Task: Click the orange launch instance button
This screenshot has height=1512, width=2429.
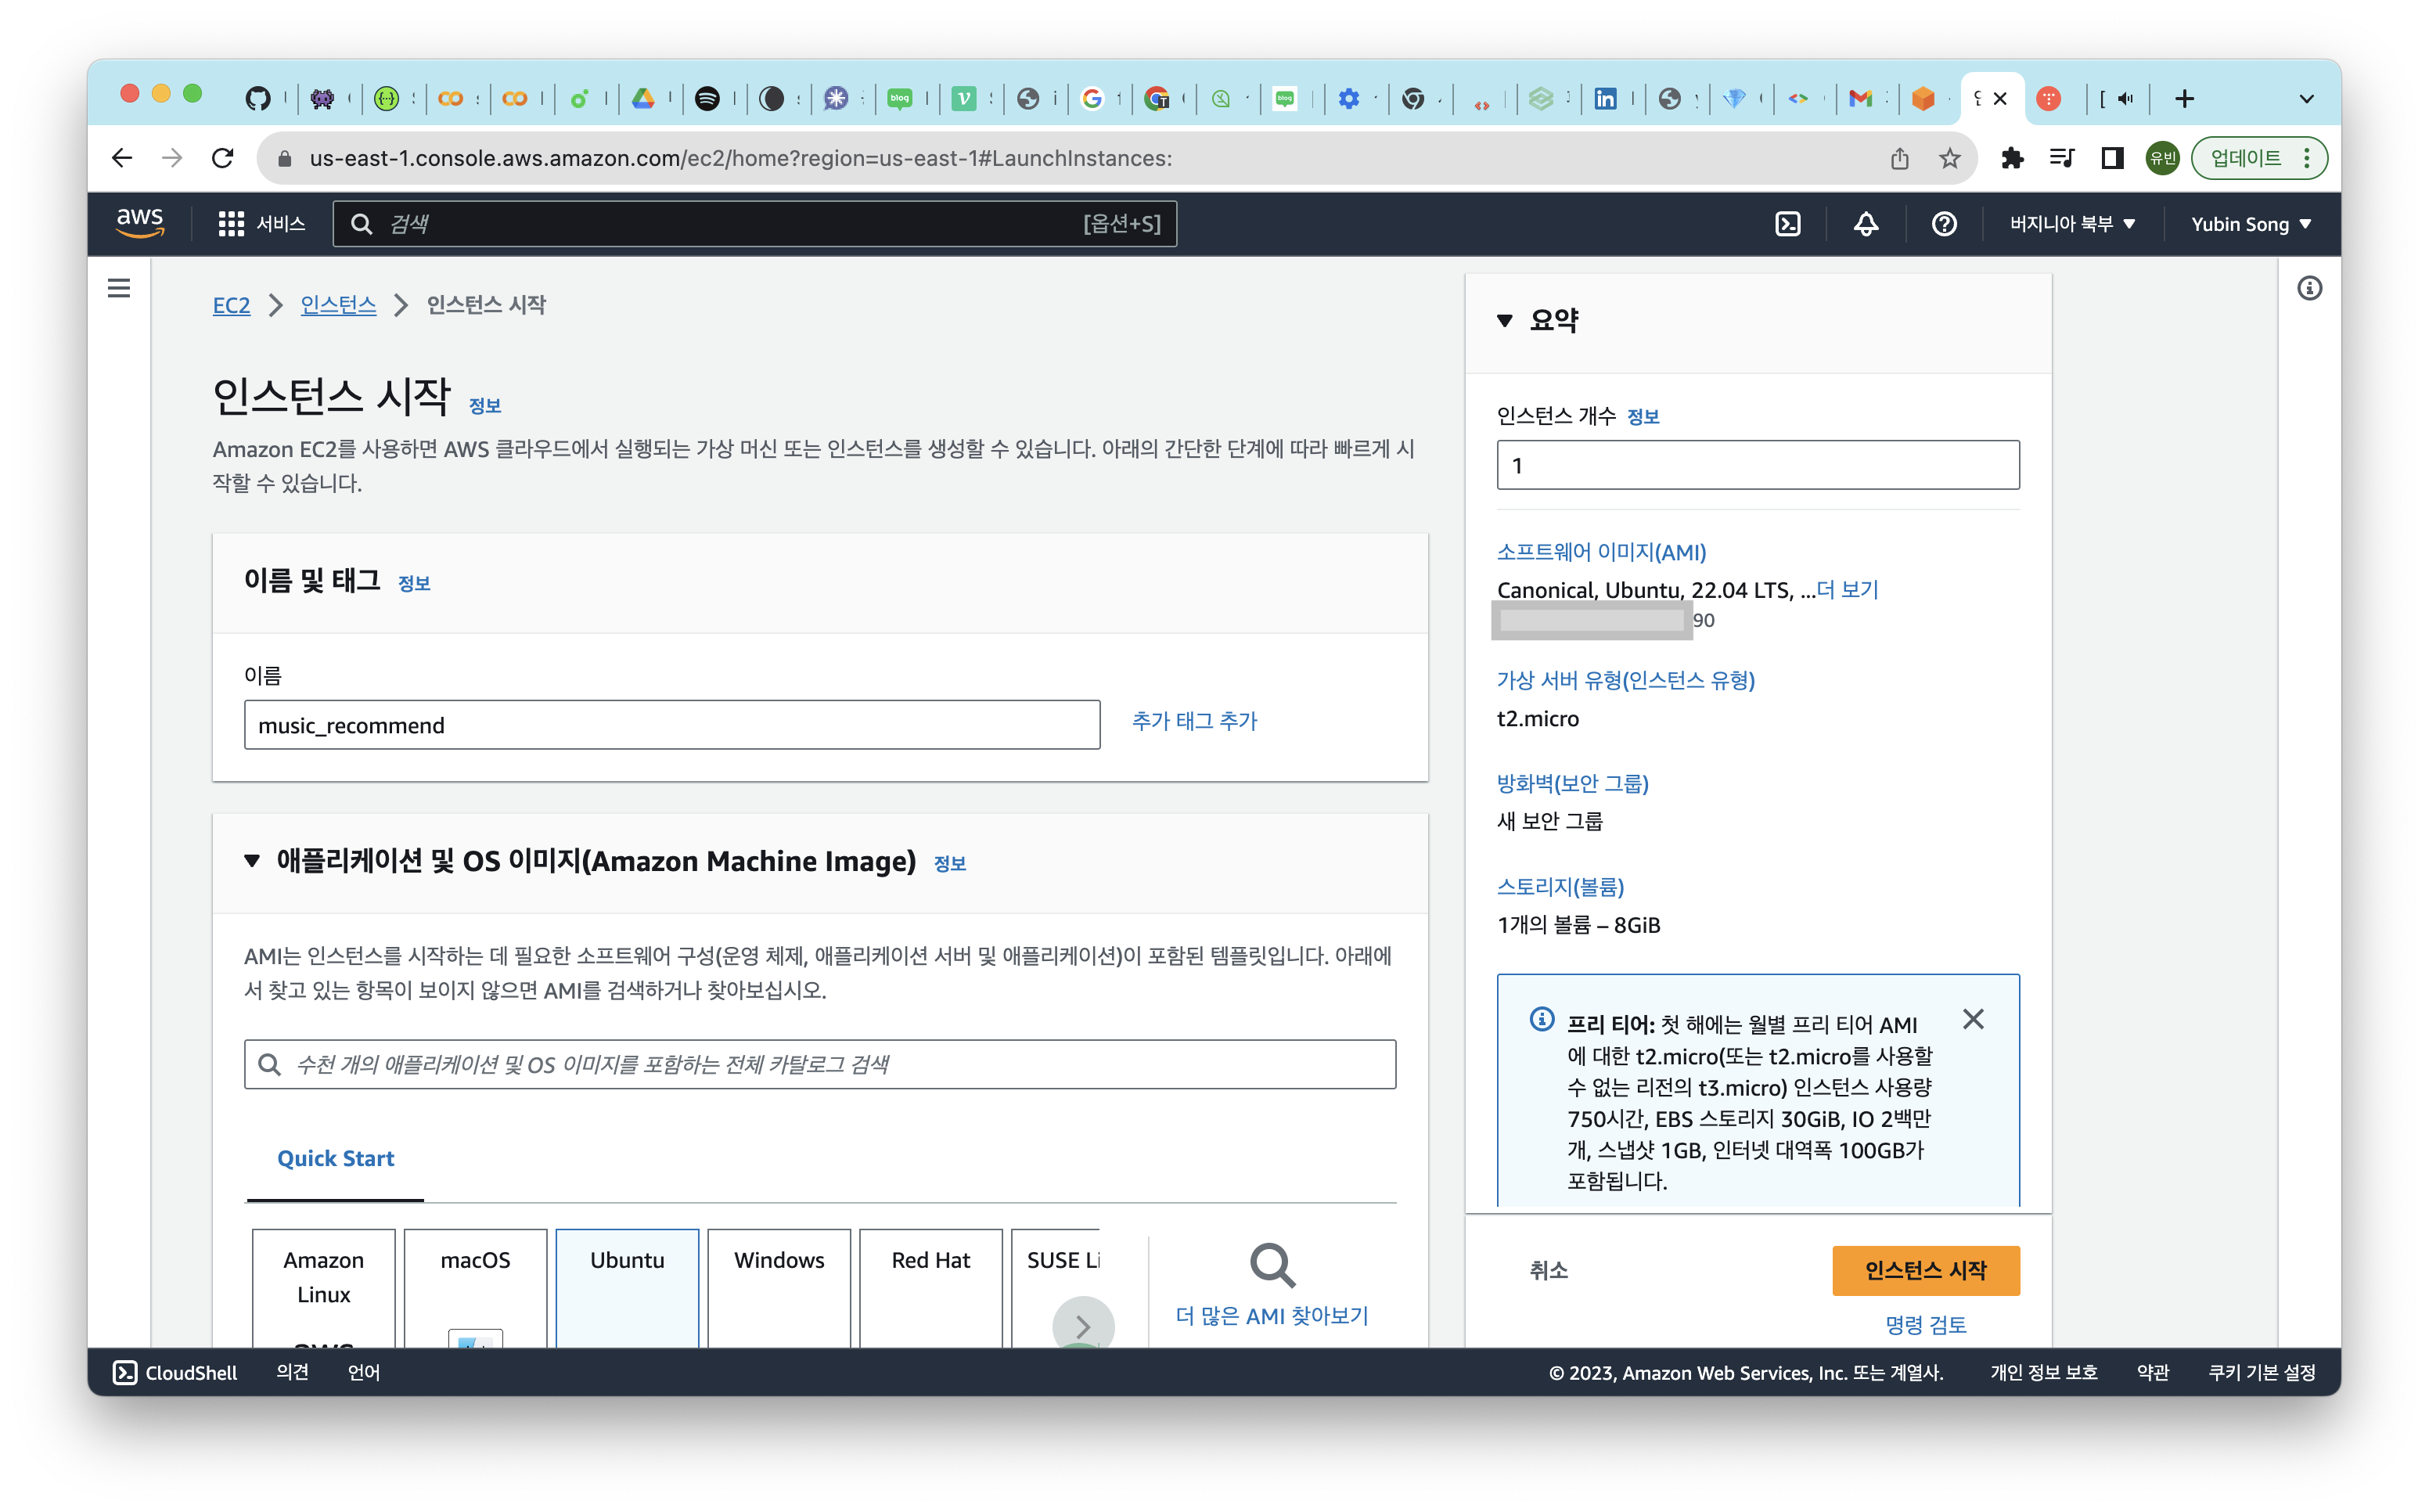Action: (x=1925, y=1270)
